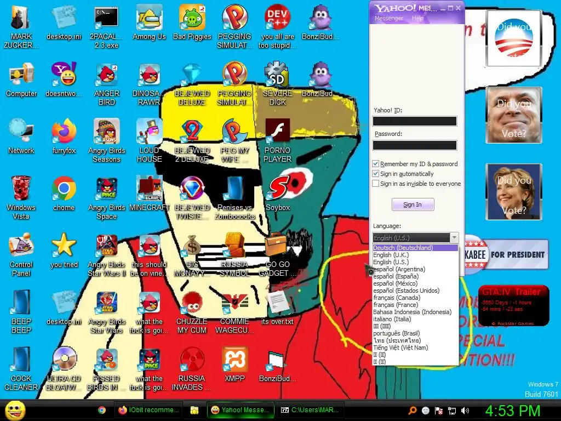Pick español (Argentina) language option

tap(415, 269)
